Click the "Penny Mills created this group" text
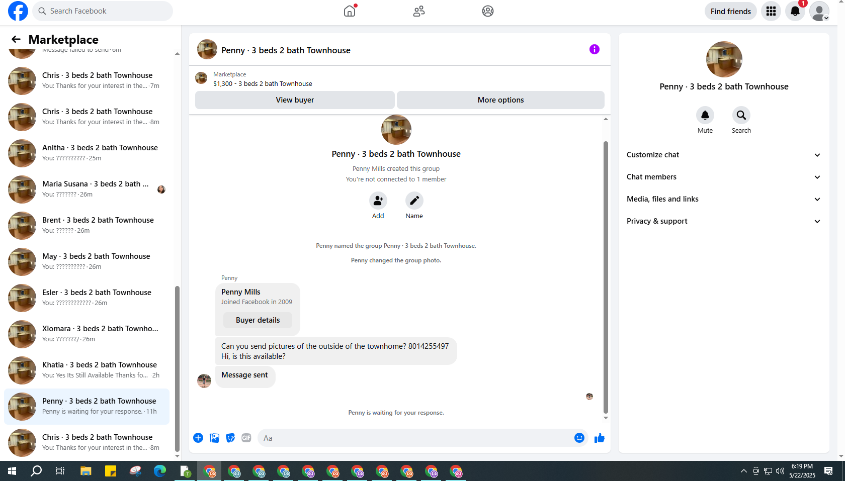Screen dimensions: 845x481 tap(396, 169)
